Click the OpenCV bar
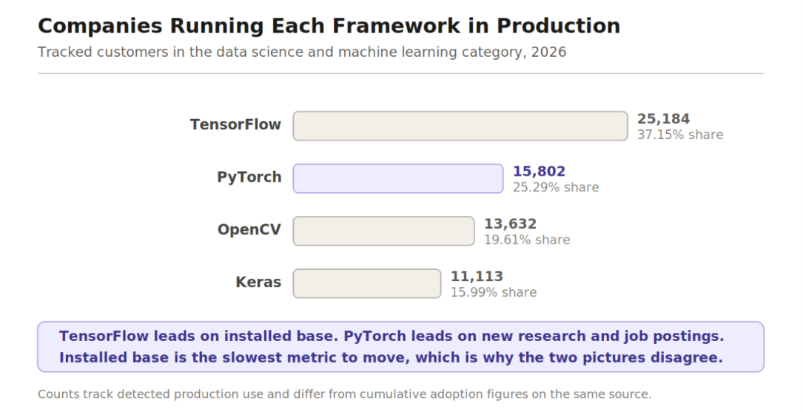Screen dimensions: 803x412 (383, 231)
